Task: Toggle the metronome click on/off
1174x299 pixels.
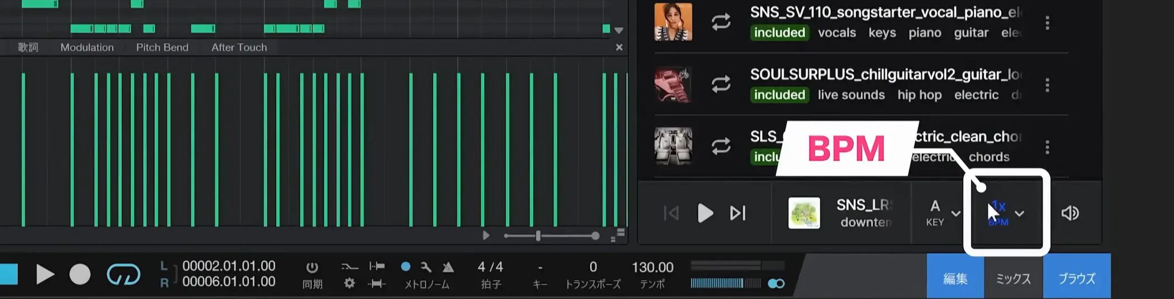Action: [x=406, y=267]
